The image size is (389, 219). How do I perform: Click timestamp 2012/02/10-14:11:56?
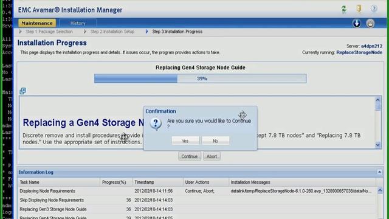(x=153, y=191)
